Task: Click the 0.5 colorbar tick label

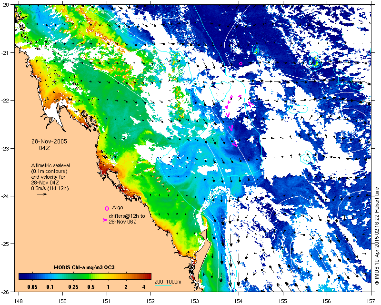Action: 91,287
